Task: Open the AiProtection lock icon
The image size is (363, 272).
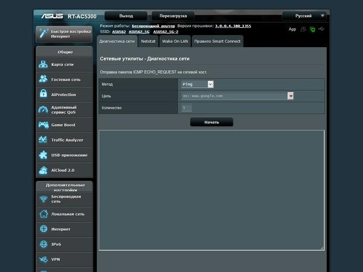Action: [44, 94]
